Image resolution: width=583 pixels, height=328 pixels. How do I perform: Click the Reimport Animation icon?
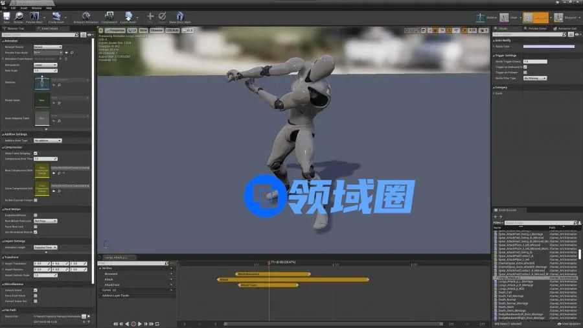click(86, 16)
